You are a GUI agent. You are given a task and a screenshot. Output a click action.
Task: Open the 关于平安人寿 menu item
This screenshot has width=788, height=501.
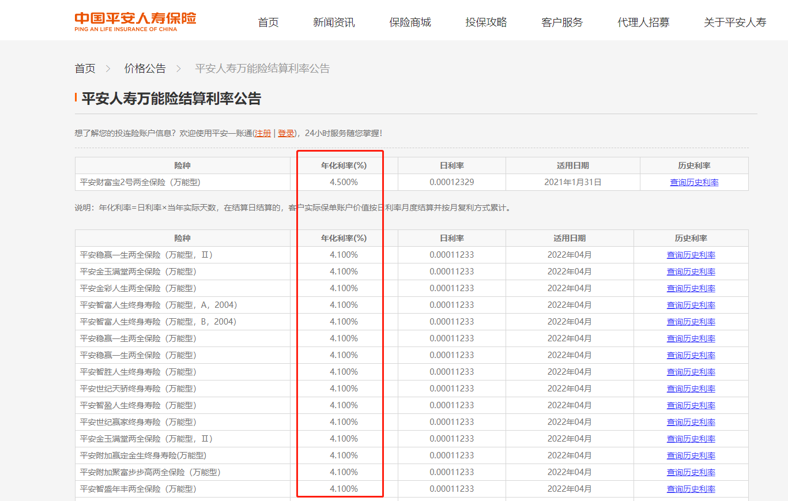click(735, 22)
